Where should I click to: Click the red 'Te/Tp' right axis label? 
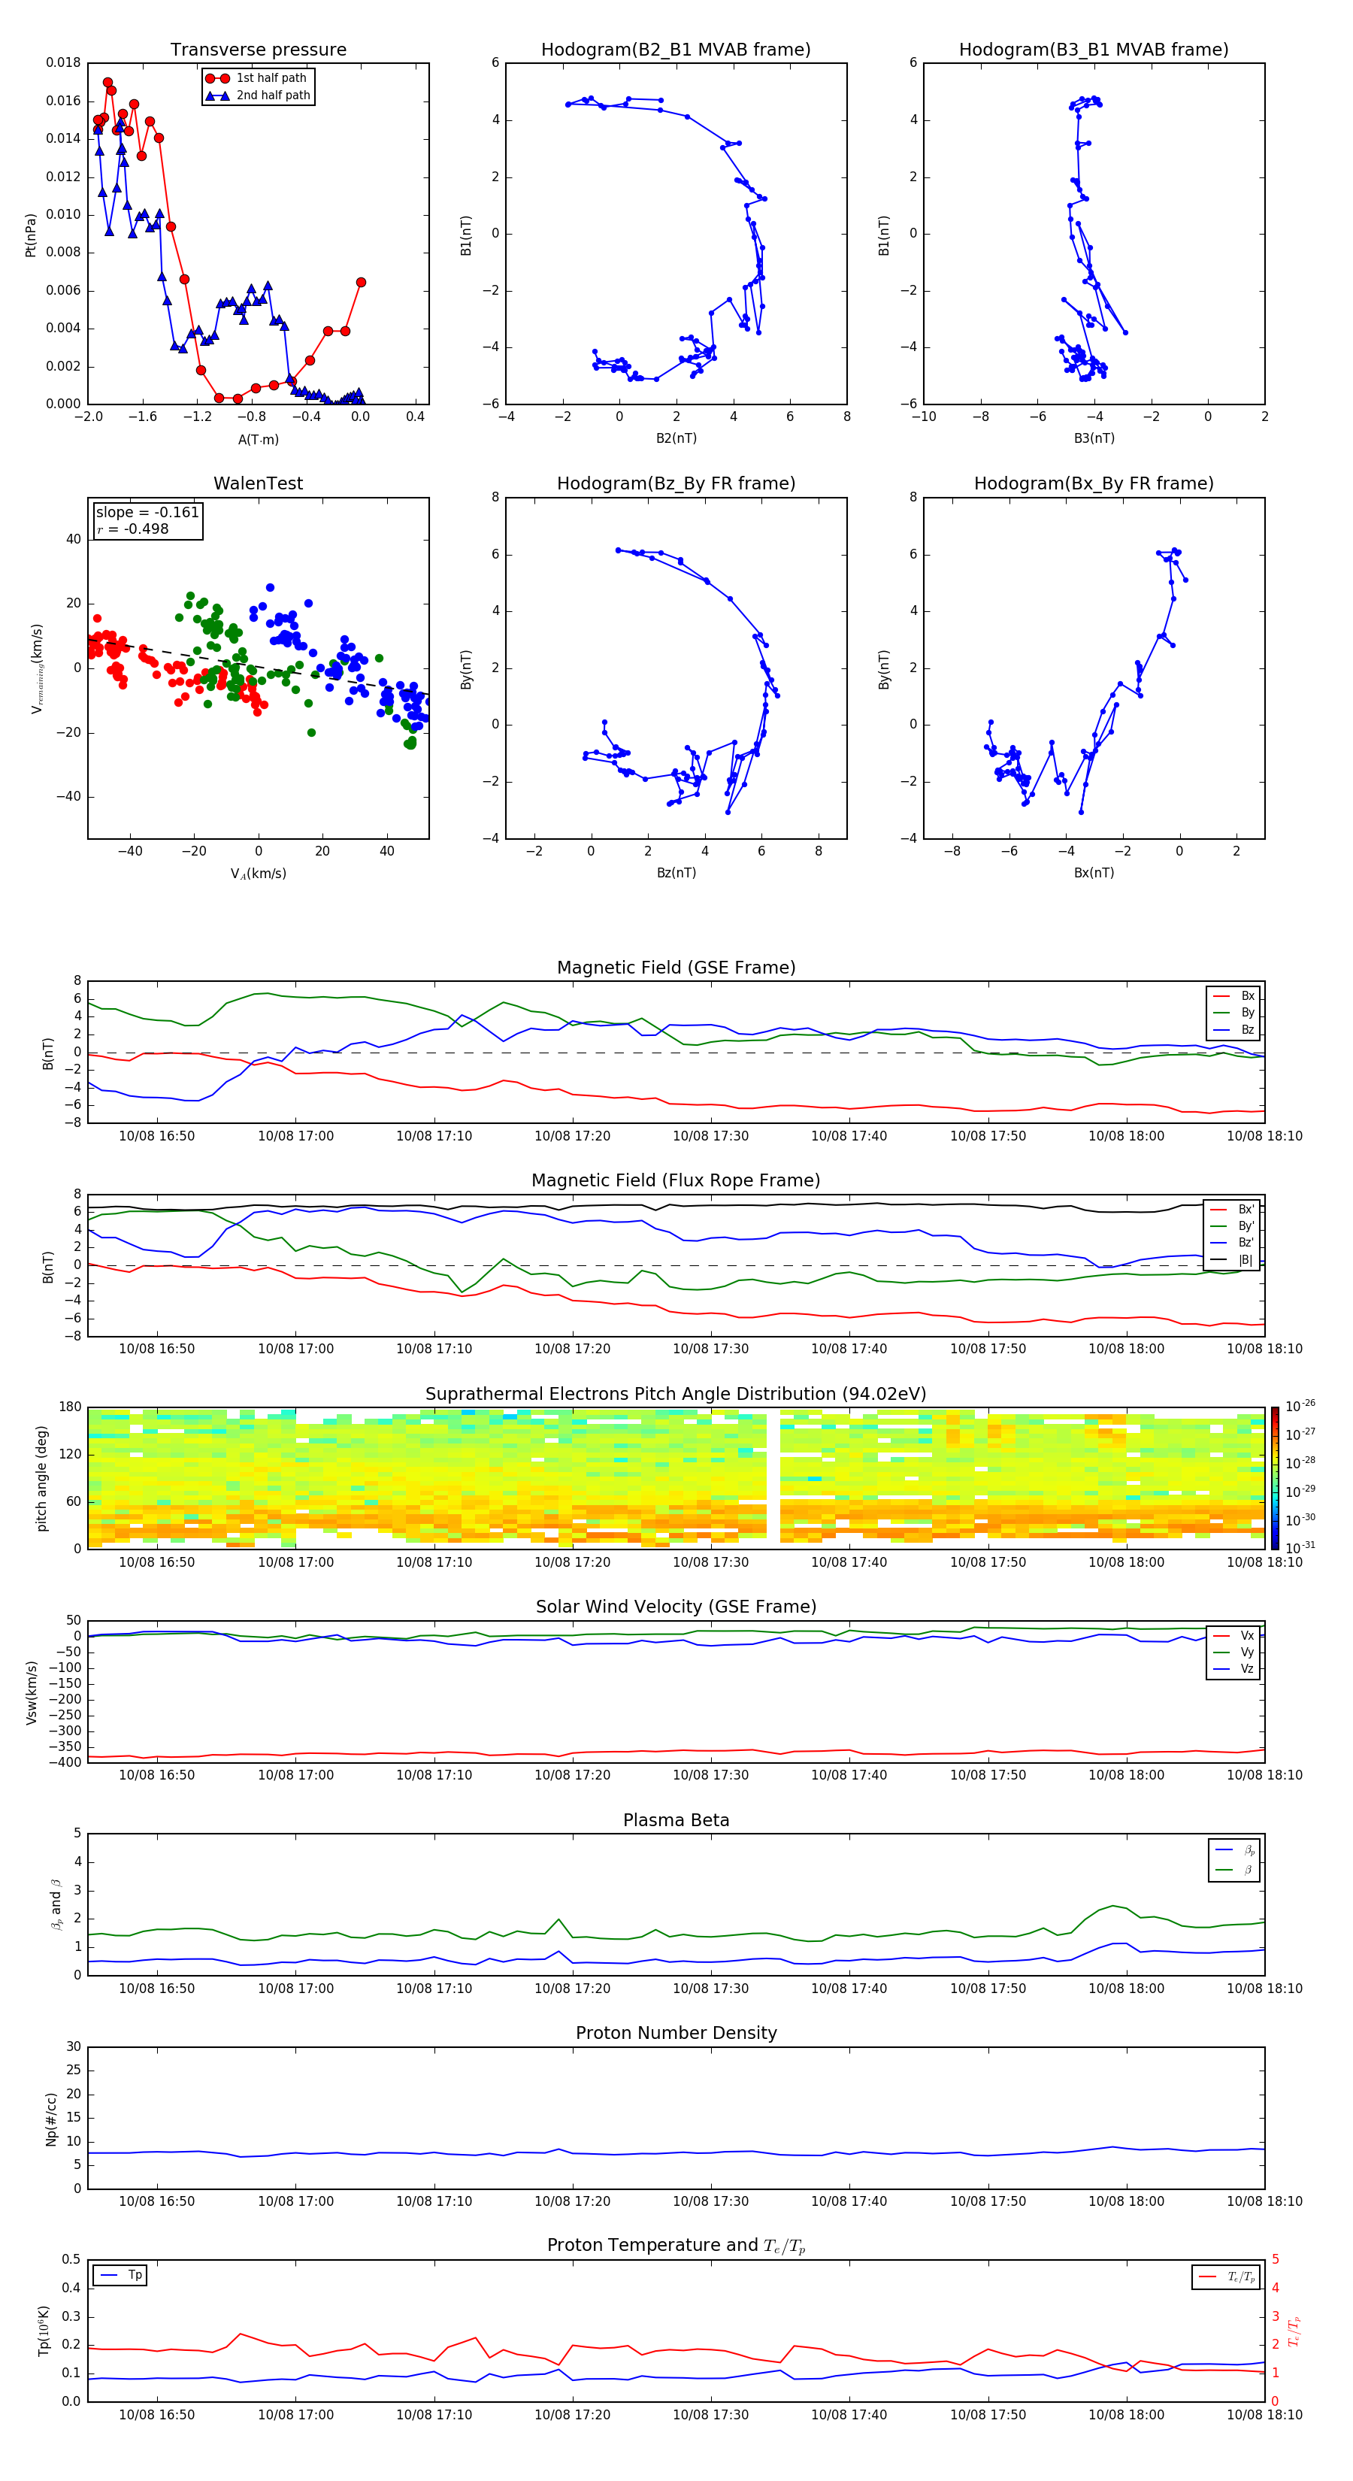(1294, 2331)
